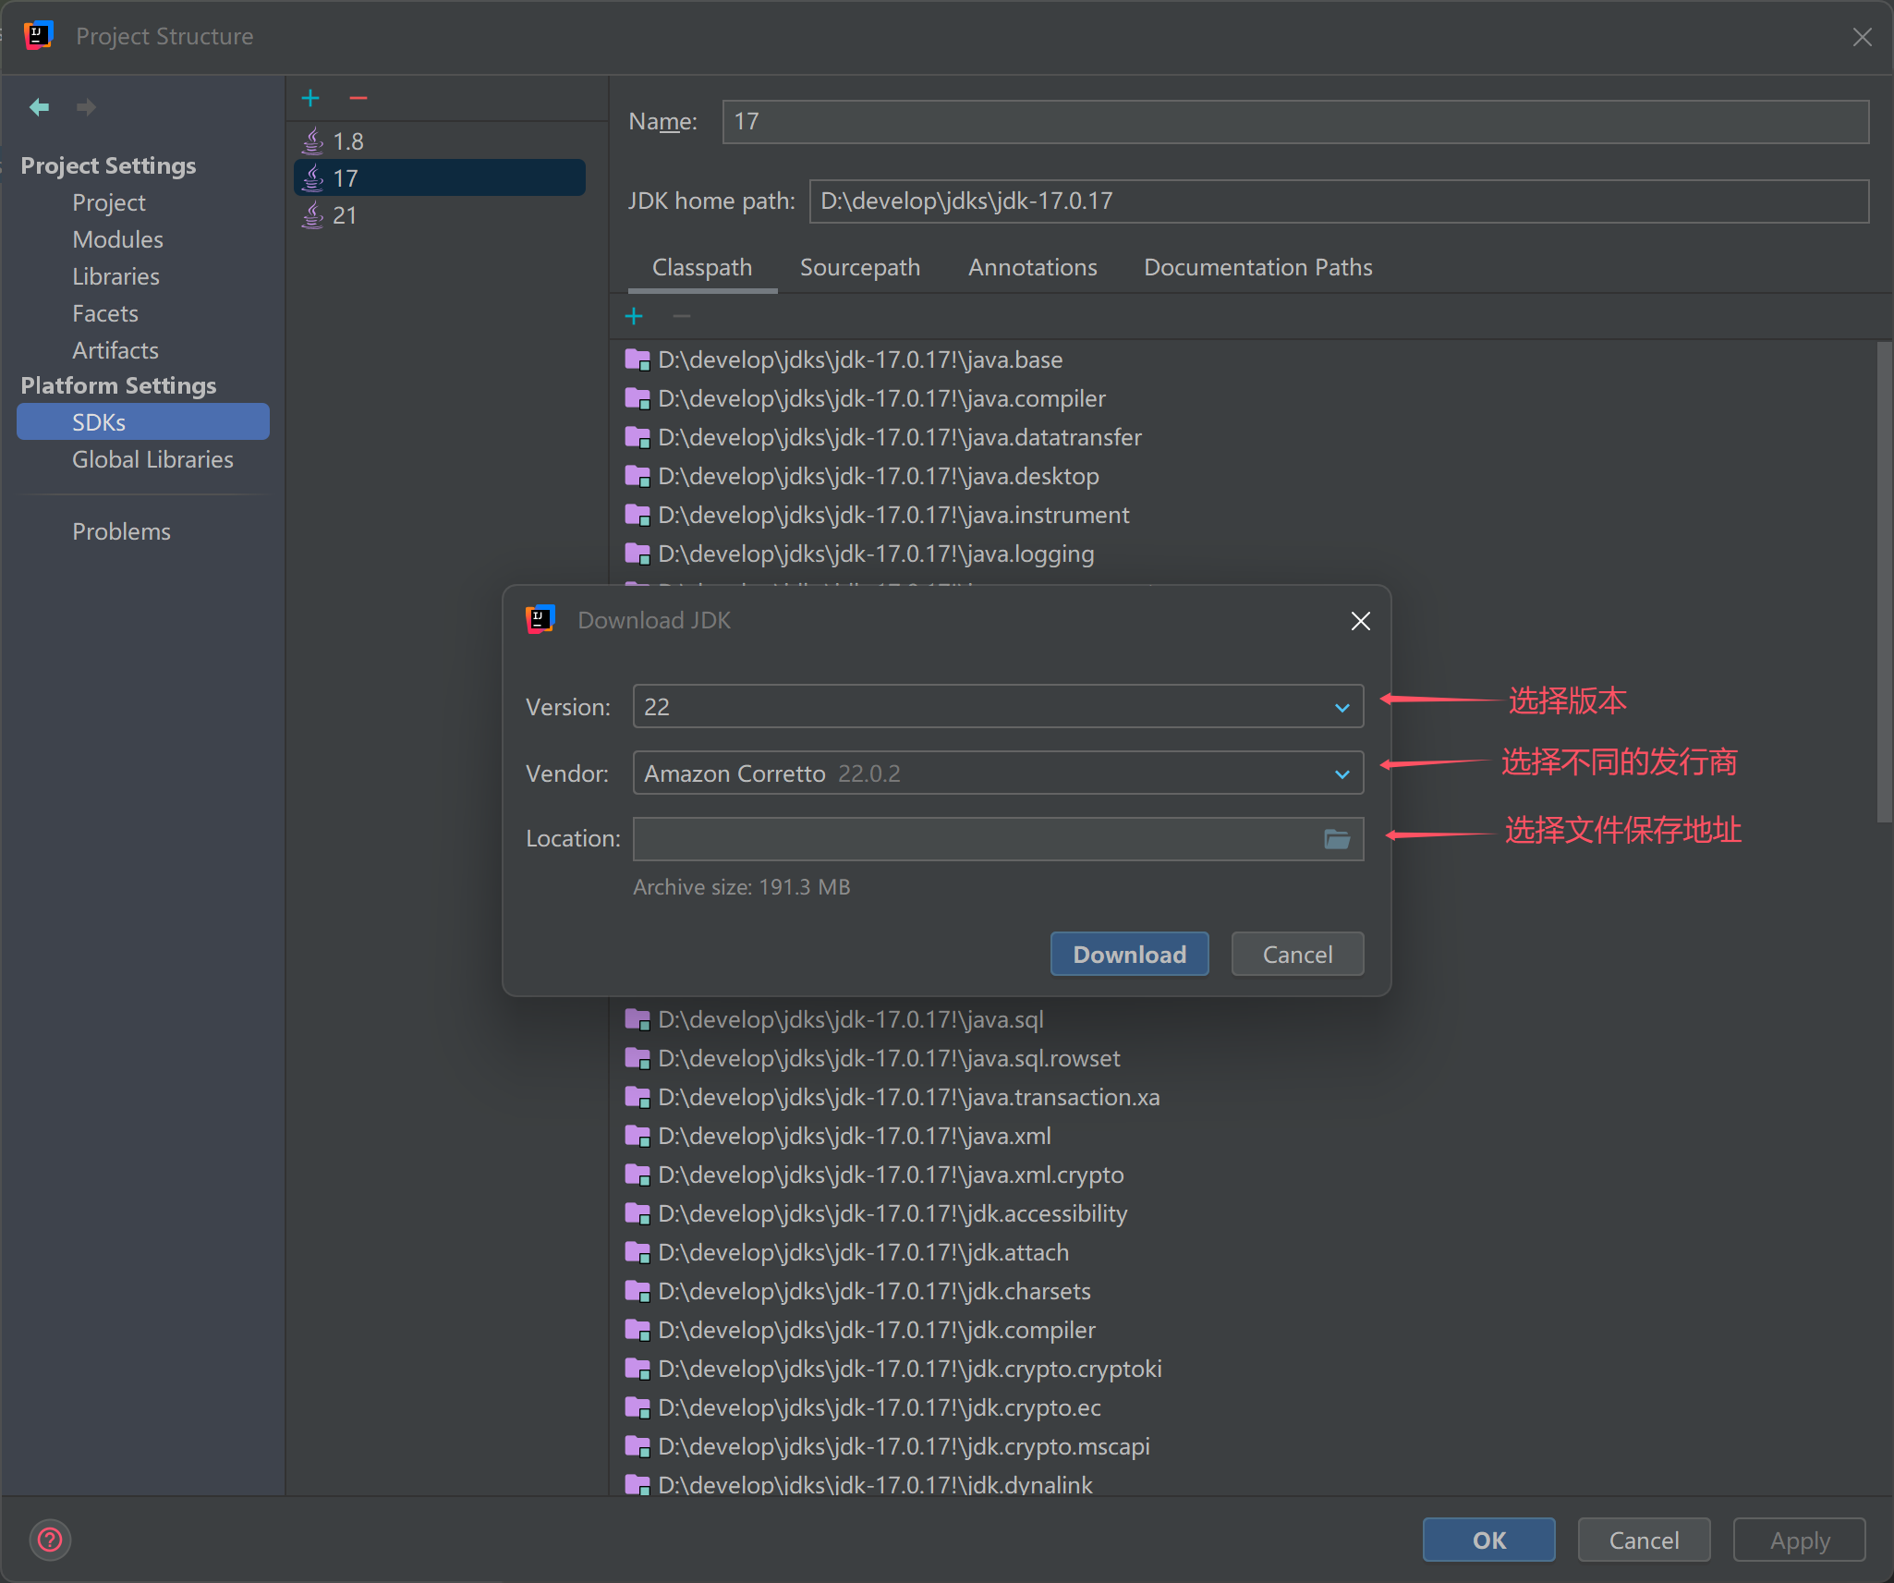Select the JDK 1.8 entry

coord(348,141)
